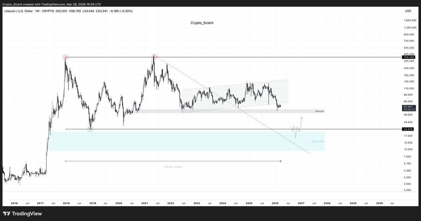
Task: Click the 245.000 price axis label
Action: 409,68
